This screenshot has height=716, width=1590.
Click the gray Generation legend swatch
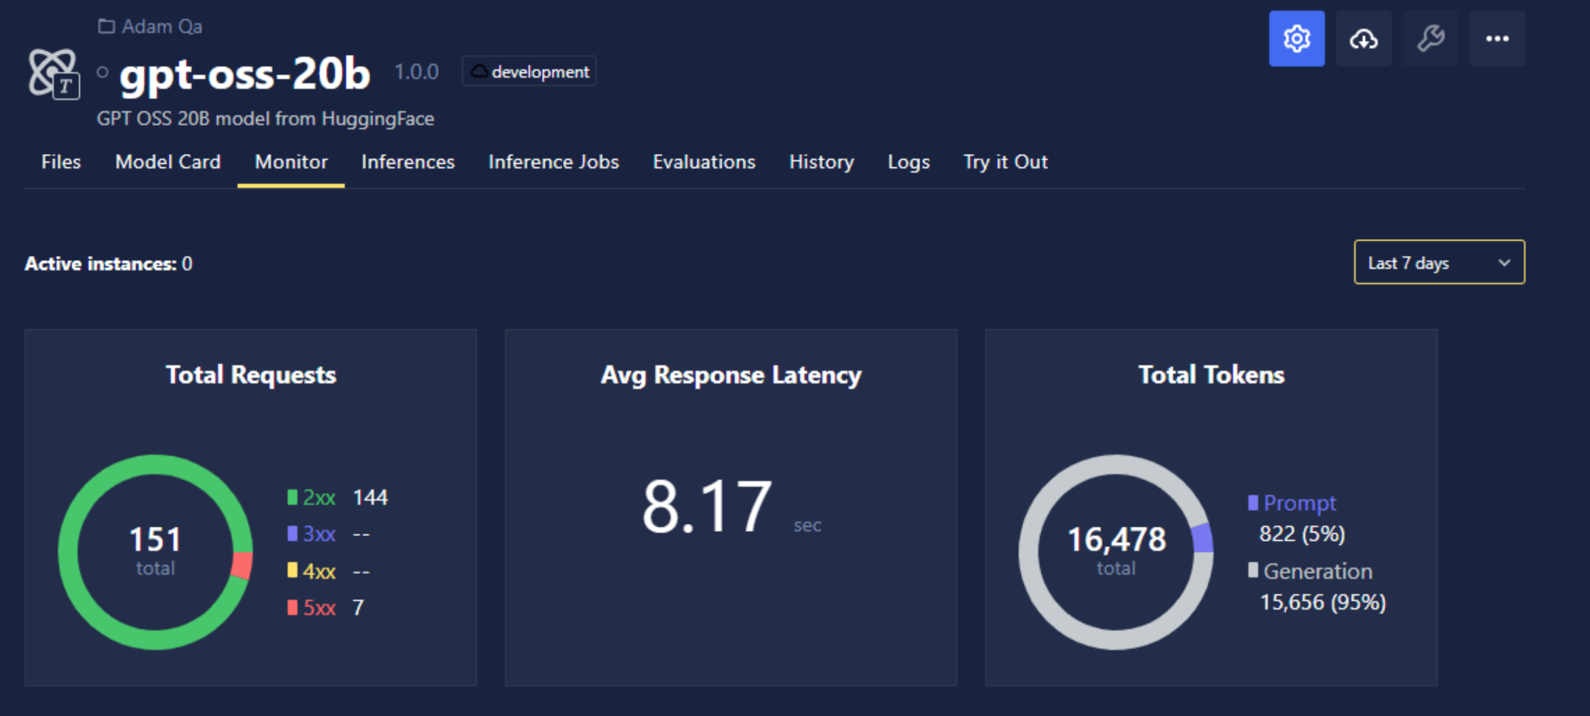pyautogui.click(x=1252, y=570)
